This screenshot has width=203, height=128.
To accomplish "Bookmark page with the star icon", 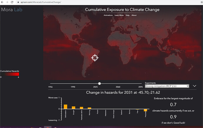I will [202, 2].
